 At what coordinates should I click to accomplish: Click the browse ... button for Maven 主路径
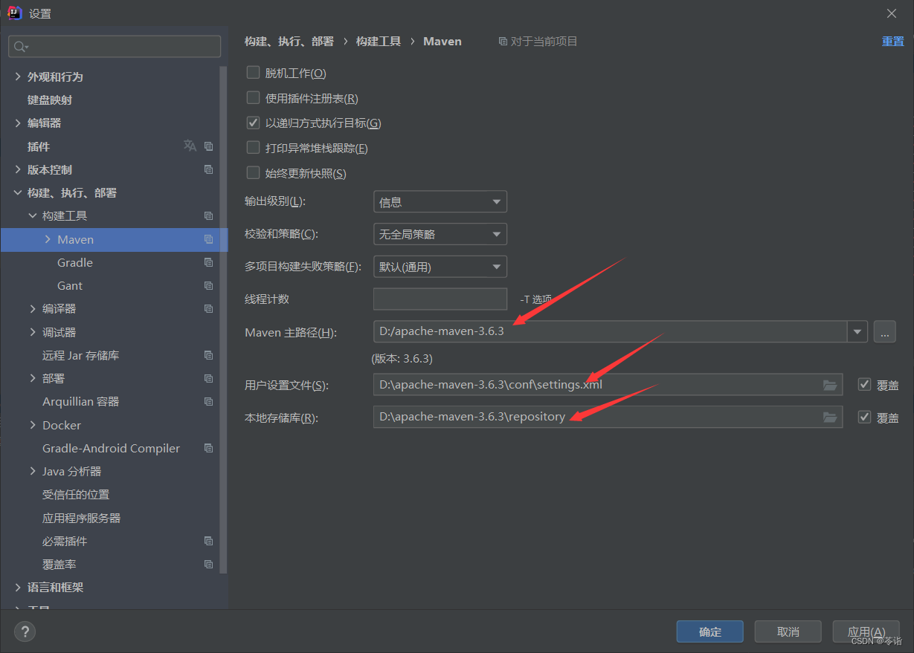point(884,331)
